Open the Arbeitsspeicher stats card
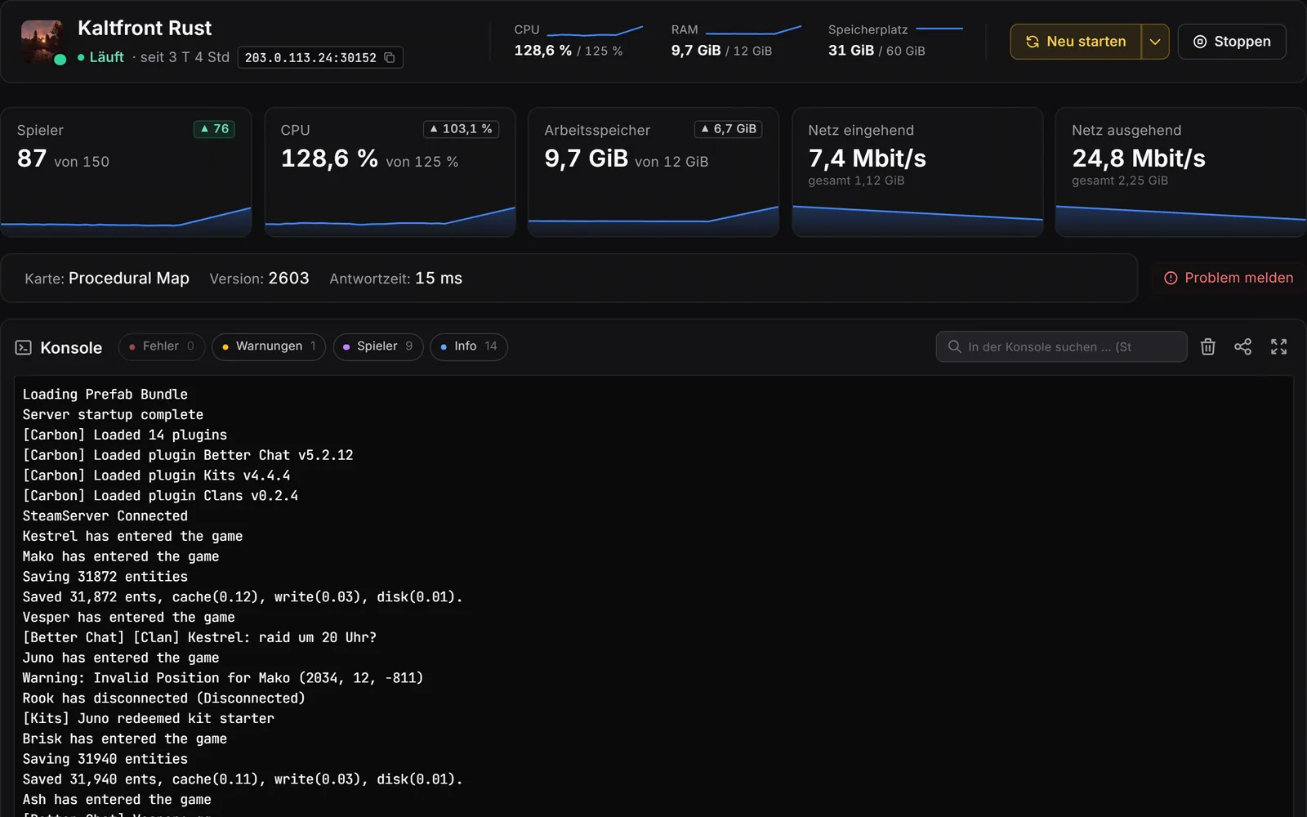 click(x=653, y=172)
